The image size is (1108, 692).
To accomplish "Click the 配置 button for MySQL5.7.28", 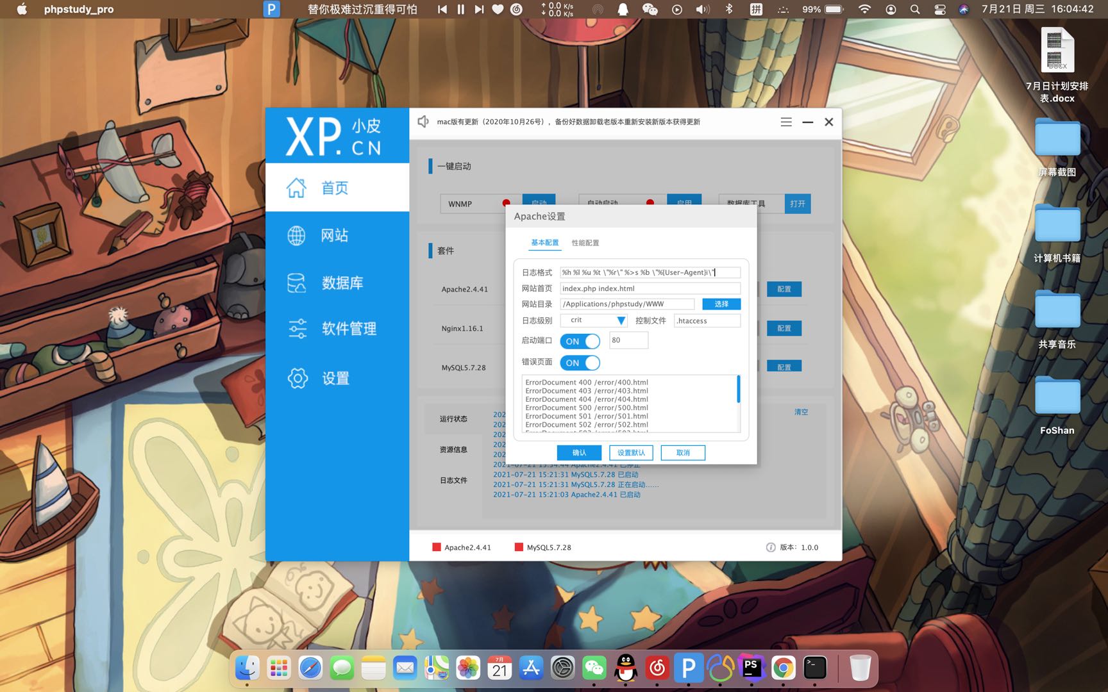I will point(784,367).
